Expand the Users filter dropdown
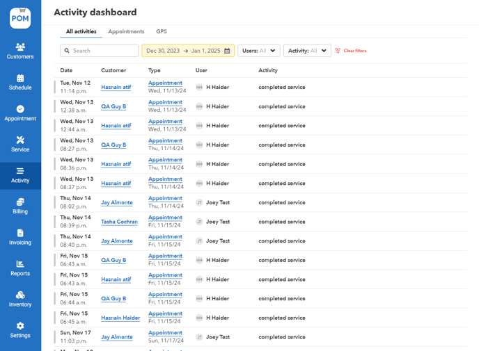 pos(259,51)
